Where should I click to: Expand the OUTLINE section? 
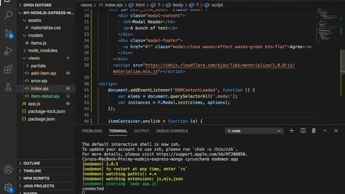[46, 163]
